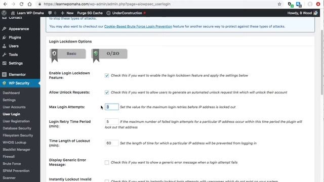Click Purge SG Cache in admin bar
The image size is (324, 182).
[x=90, y=13]
